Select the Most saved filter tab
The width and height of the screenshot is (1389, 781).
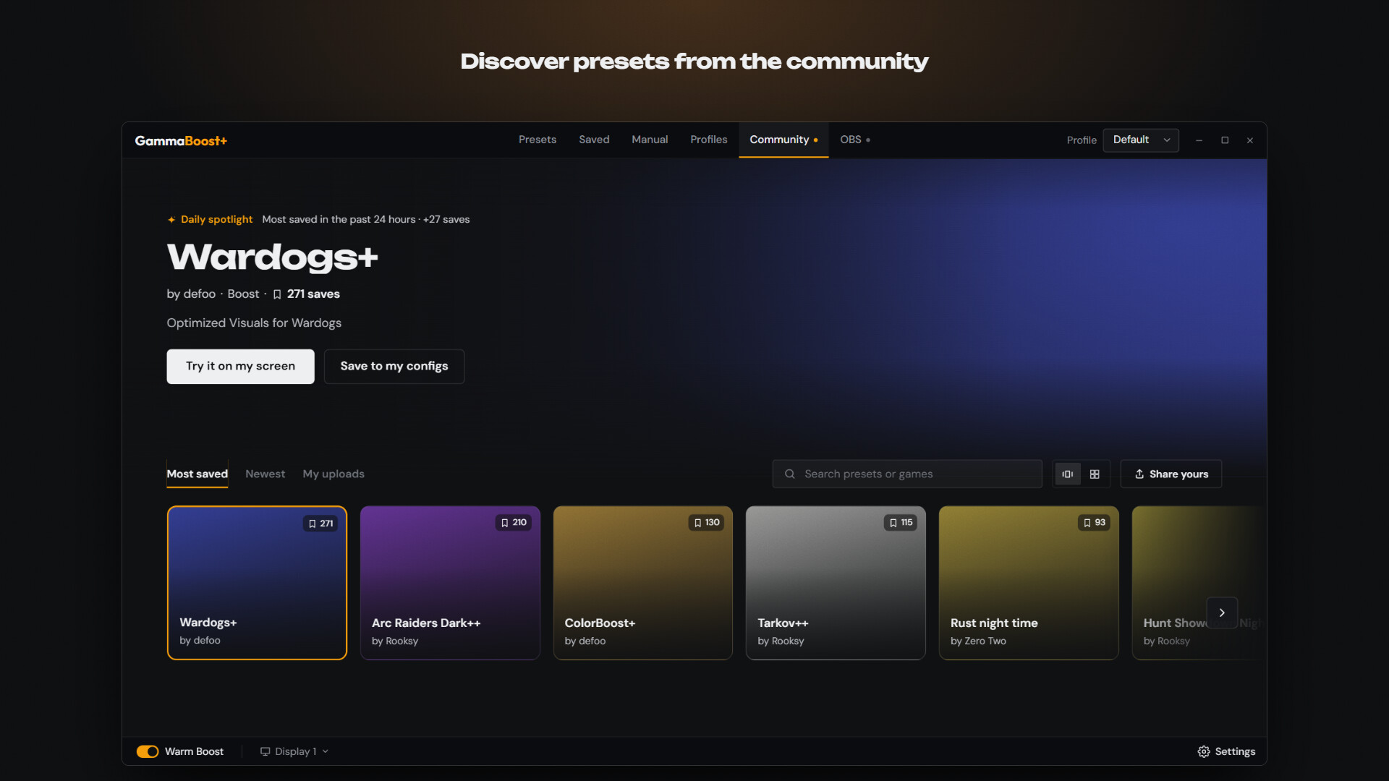(x=197, y=474)
